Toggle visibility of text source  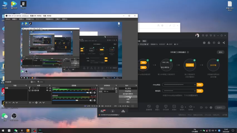47,88
